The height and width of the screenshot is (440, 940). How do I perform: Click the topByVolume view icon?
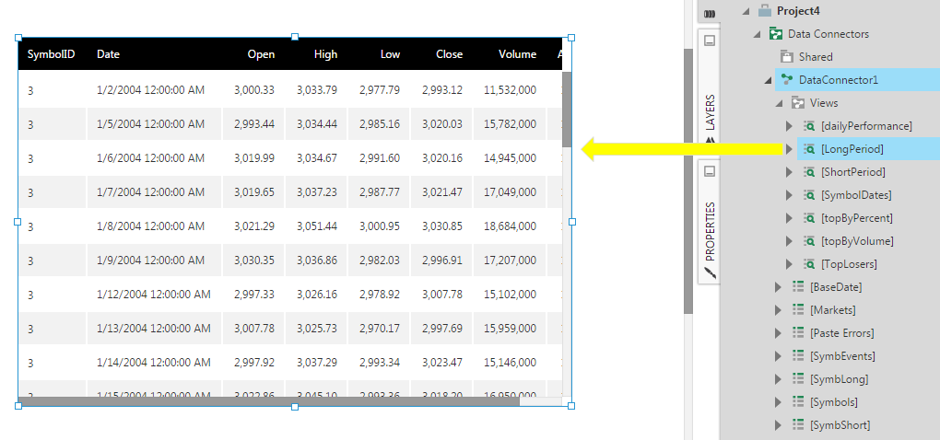click(x=809, y=241)
